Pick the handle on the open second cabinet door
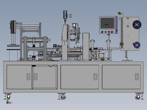147x110 pixels. click(x=36, y=77)
